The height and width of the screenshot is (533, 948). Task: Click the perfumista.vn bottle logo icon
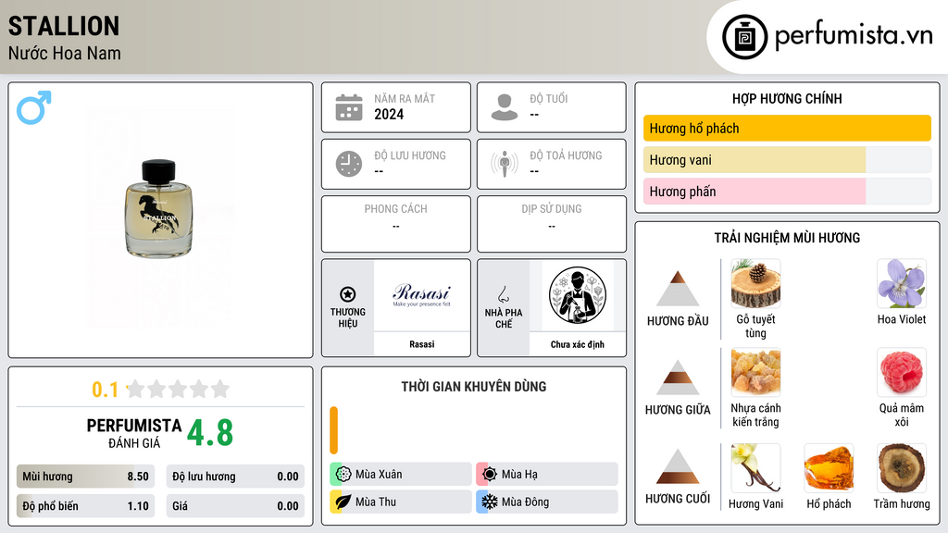point(744,37)
